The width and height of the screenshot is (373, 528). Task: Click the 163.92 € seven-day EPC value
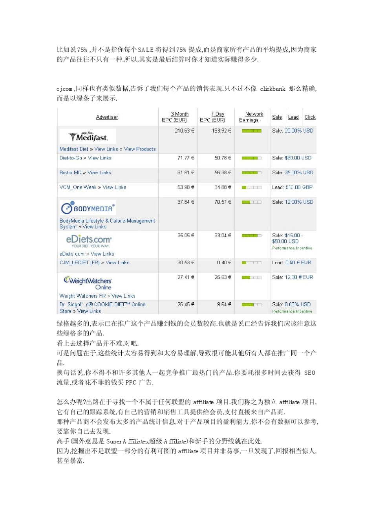click(222, 131)
